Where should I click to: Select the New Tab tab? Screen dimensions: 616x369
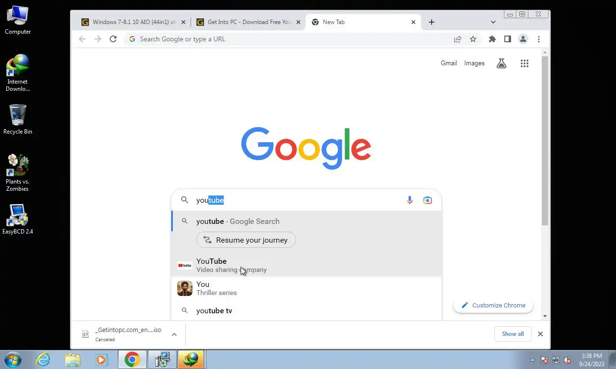point(363,22)
